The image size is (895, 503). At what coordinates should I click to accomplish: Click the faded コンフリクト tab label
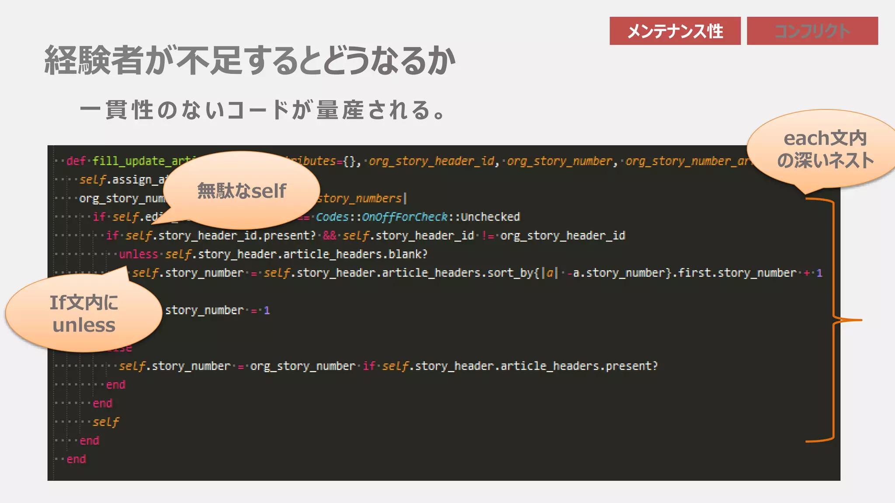tap(812, 31)
